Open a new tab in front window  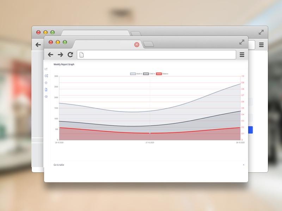148,44
